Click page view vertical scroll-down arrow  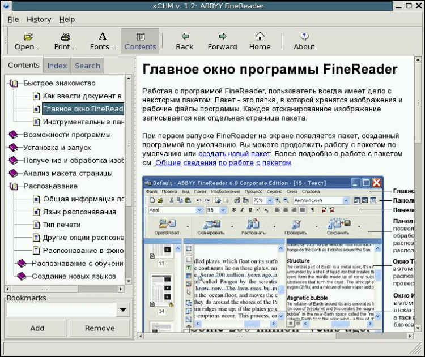(x=418, y=328)
